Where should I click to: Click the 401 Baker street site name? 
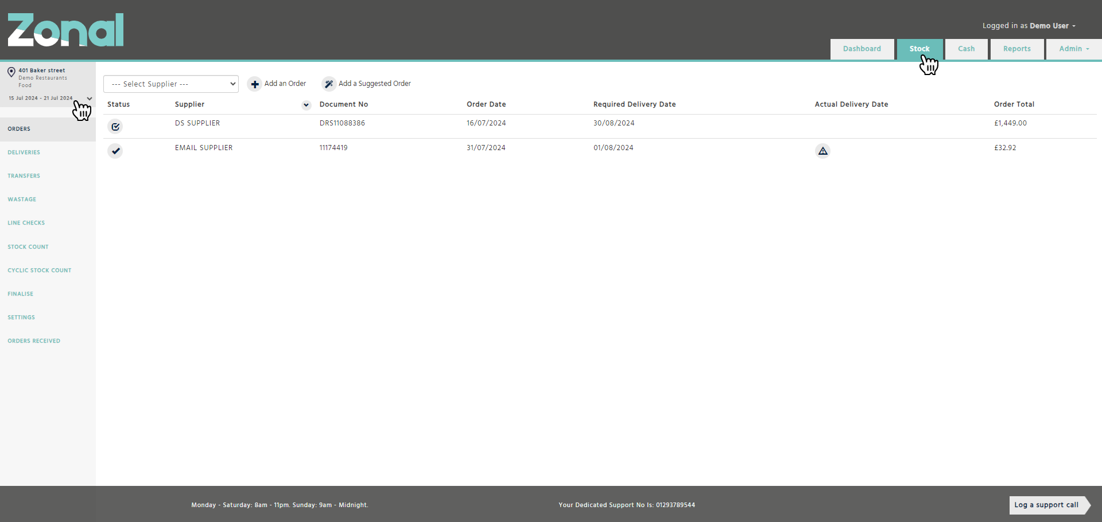(x=42, y=70)
